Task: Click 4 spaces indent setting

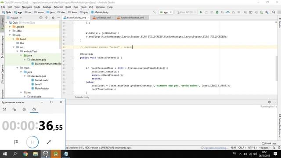Action: [264, 148]
